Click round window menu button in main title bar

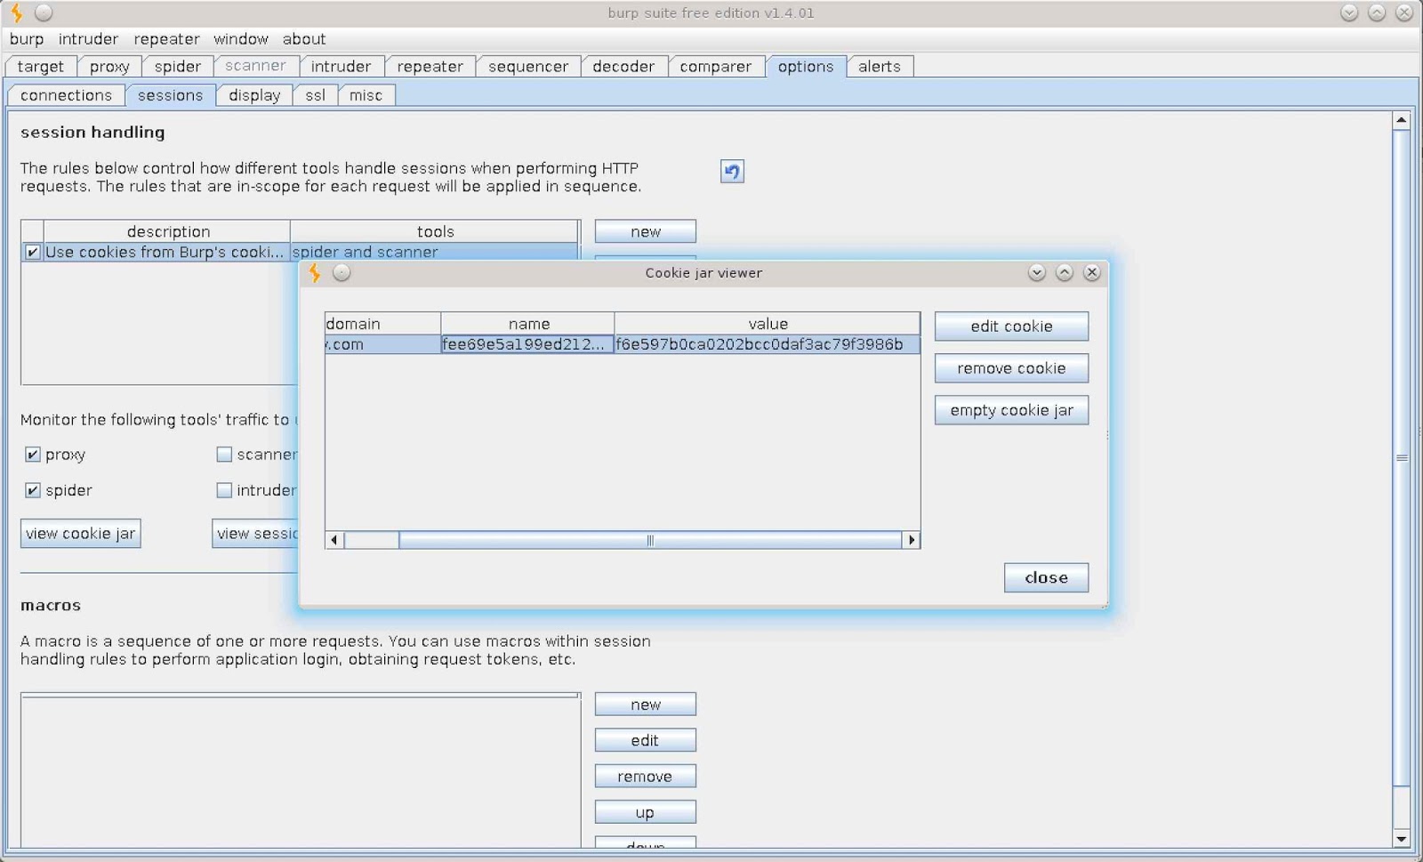[x=44, y=12]
